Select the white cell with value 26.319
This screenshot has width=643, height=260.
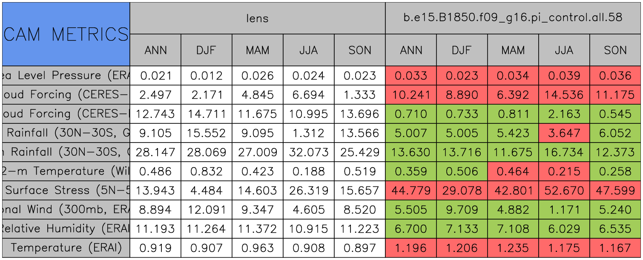308,191
